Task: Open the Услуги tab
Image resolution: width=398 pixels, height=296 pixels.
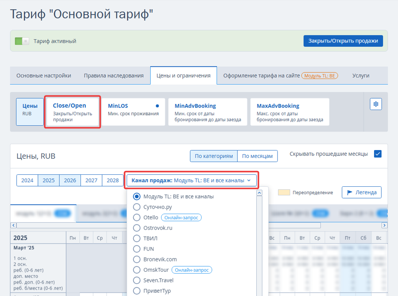Action: (x=360, y=76)
